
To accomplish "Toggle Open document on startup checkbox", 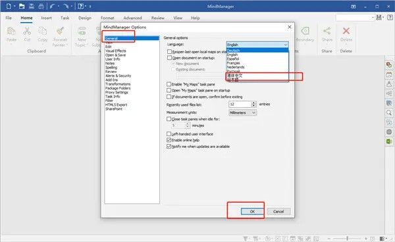I will point(169,58).
